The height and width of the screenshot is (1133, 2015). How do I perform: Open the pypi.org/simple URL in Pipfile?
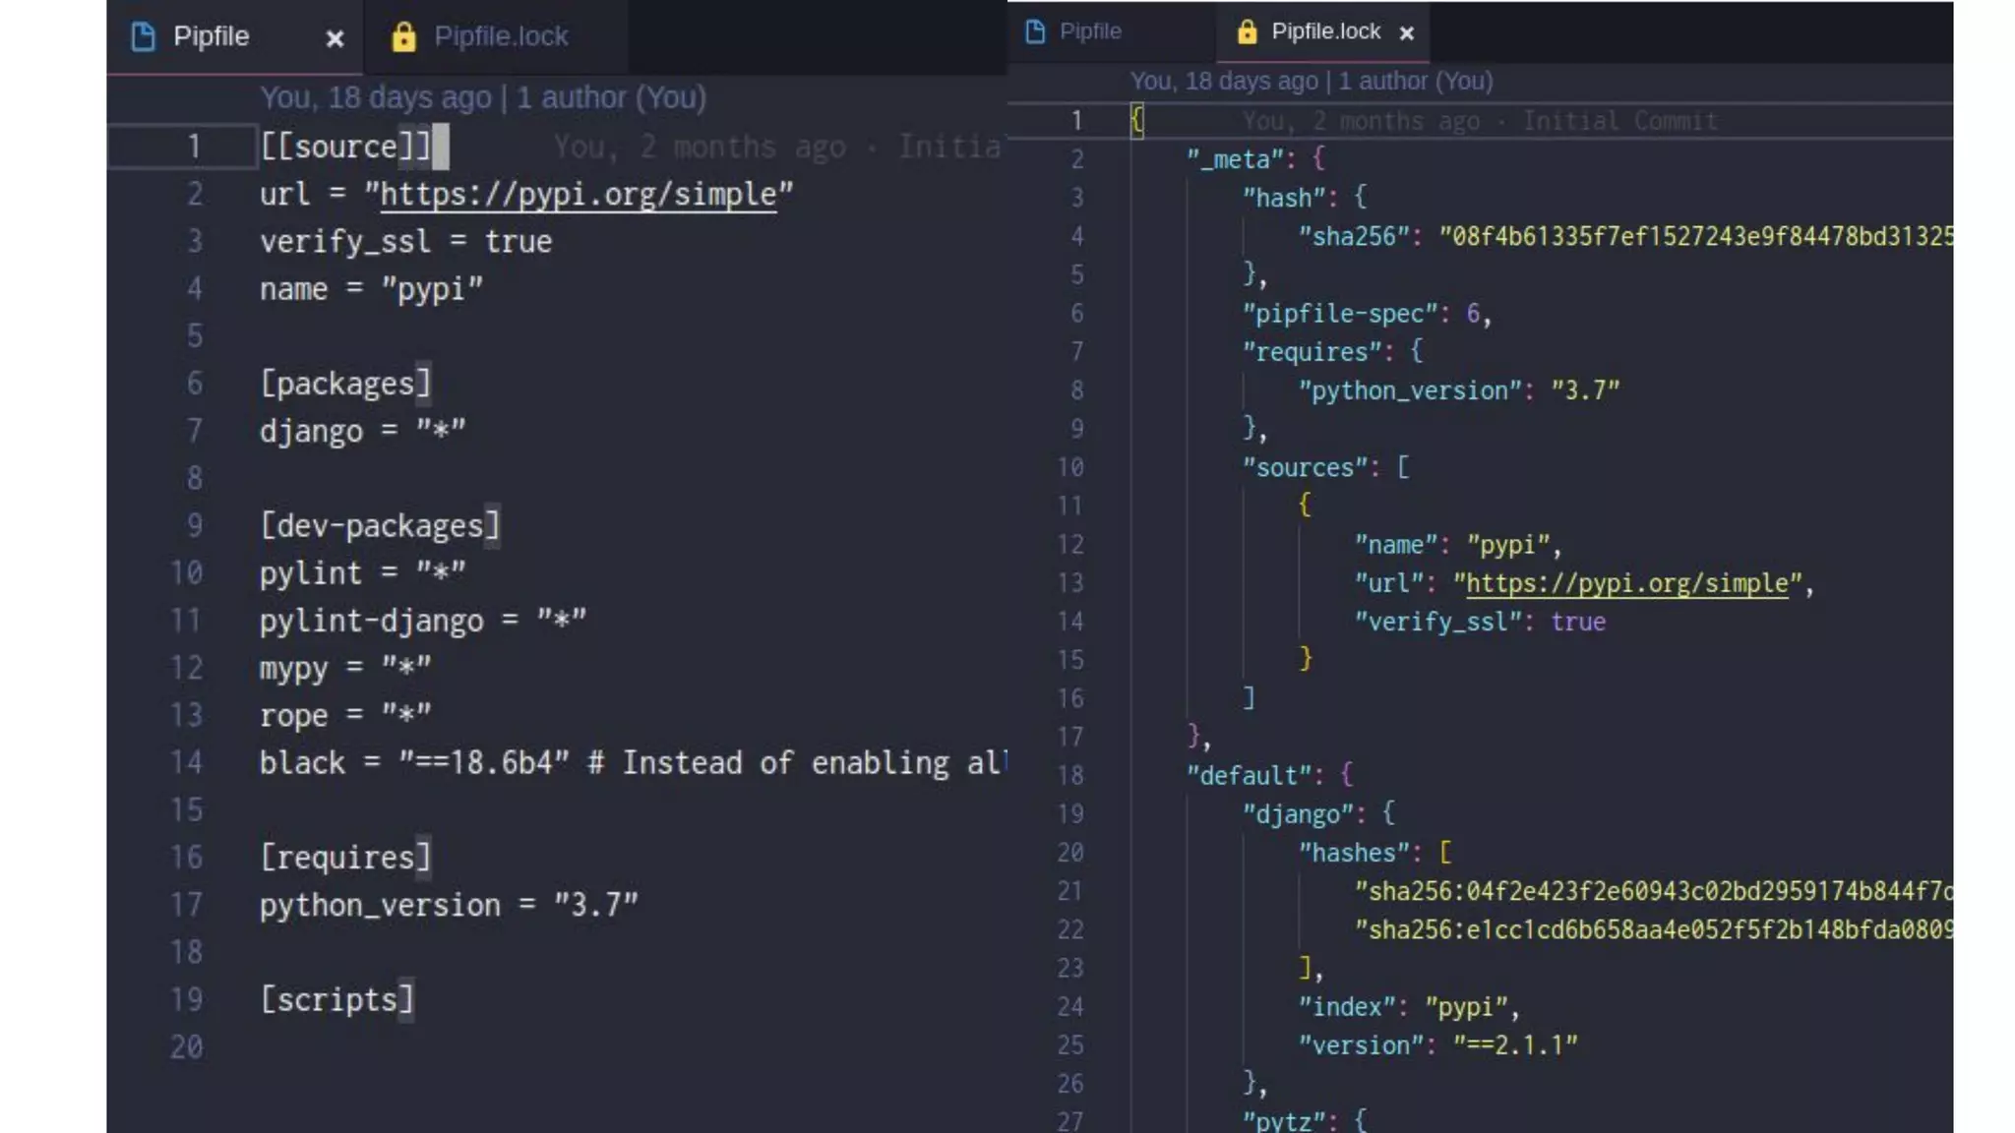pyautogui.click(x=578, y=194)
